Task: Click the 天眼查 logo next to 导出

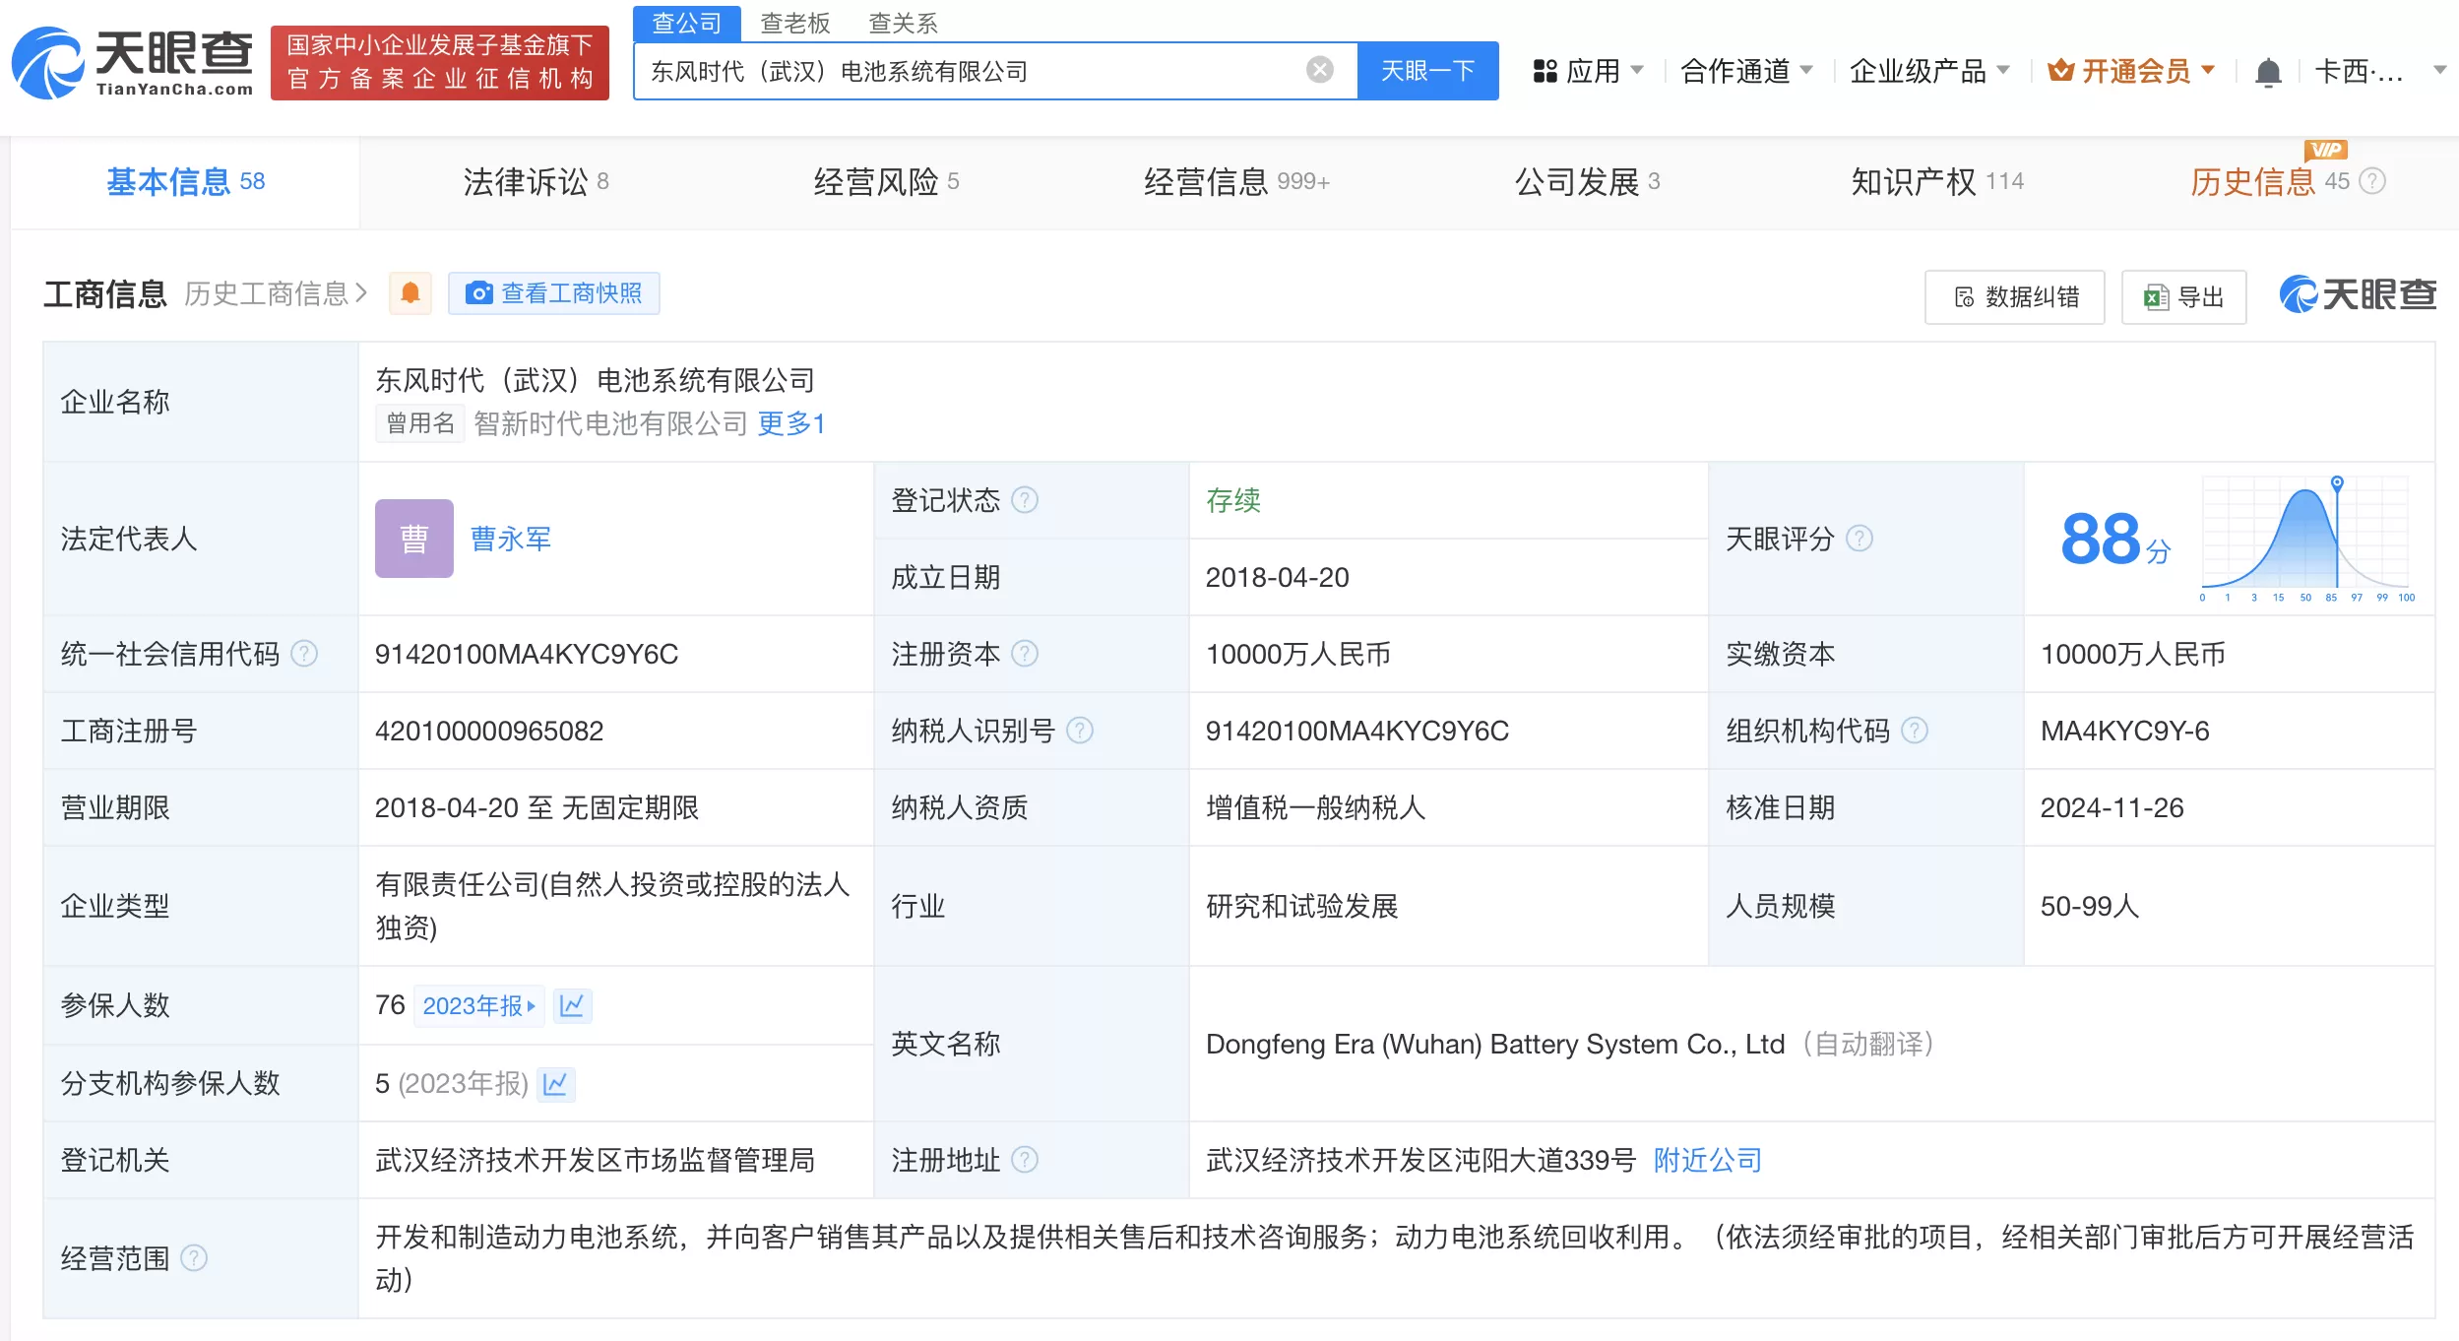Action: click(x=2358, y=294)
